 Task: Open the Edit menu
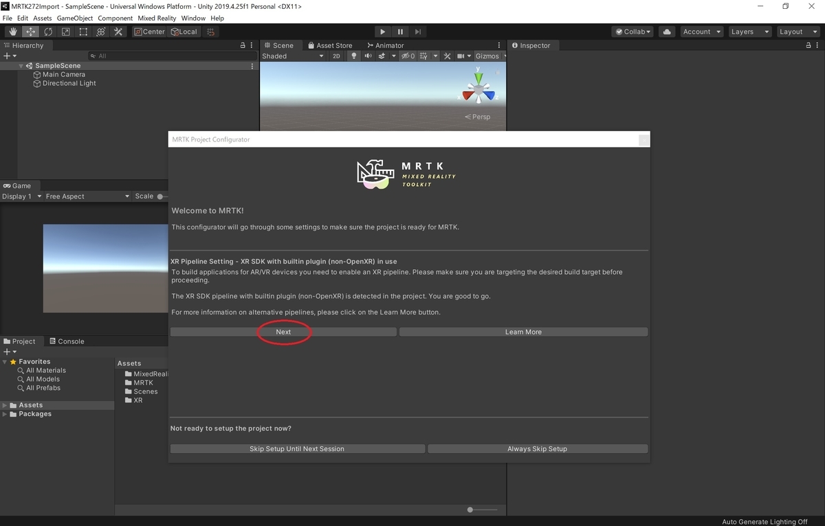click(23, 18)
